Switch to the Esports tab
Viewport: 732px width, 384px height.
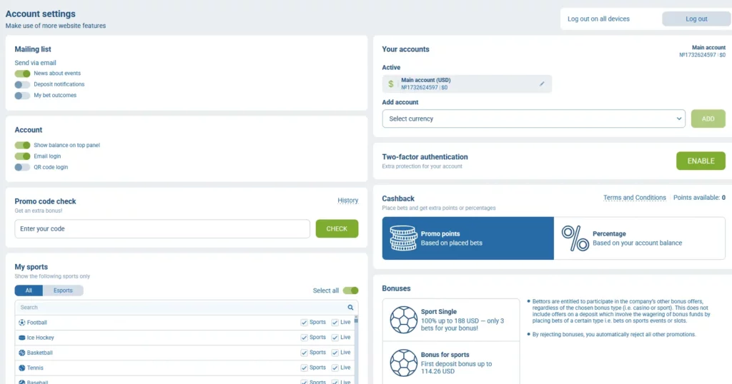tap(63, 290)
